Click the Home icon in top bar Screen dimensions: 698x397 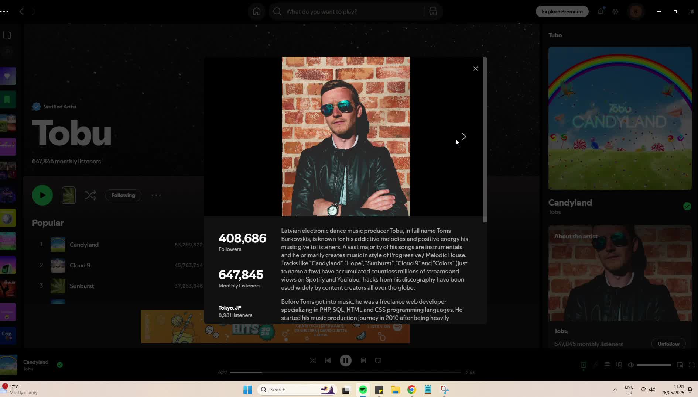point(256,12)
